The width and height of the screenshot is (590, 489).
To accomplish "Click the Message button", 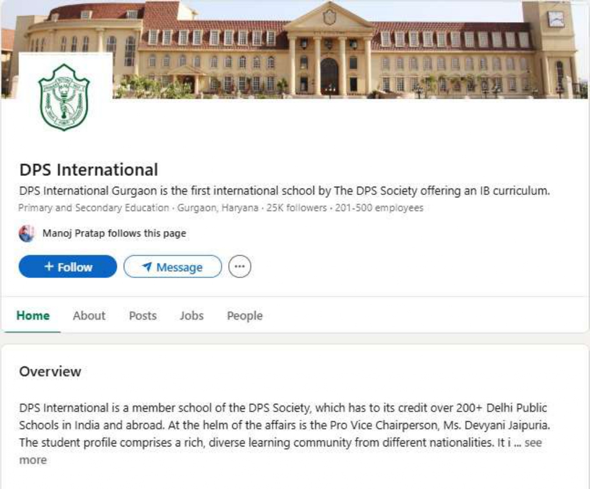I will coord(173,267).
